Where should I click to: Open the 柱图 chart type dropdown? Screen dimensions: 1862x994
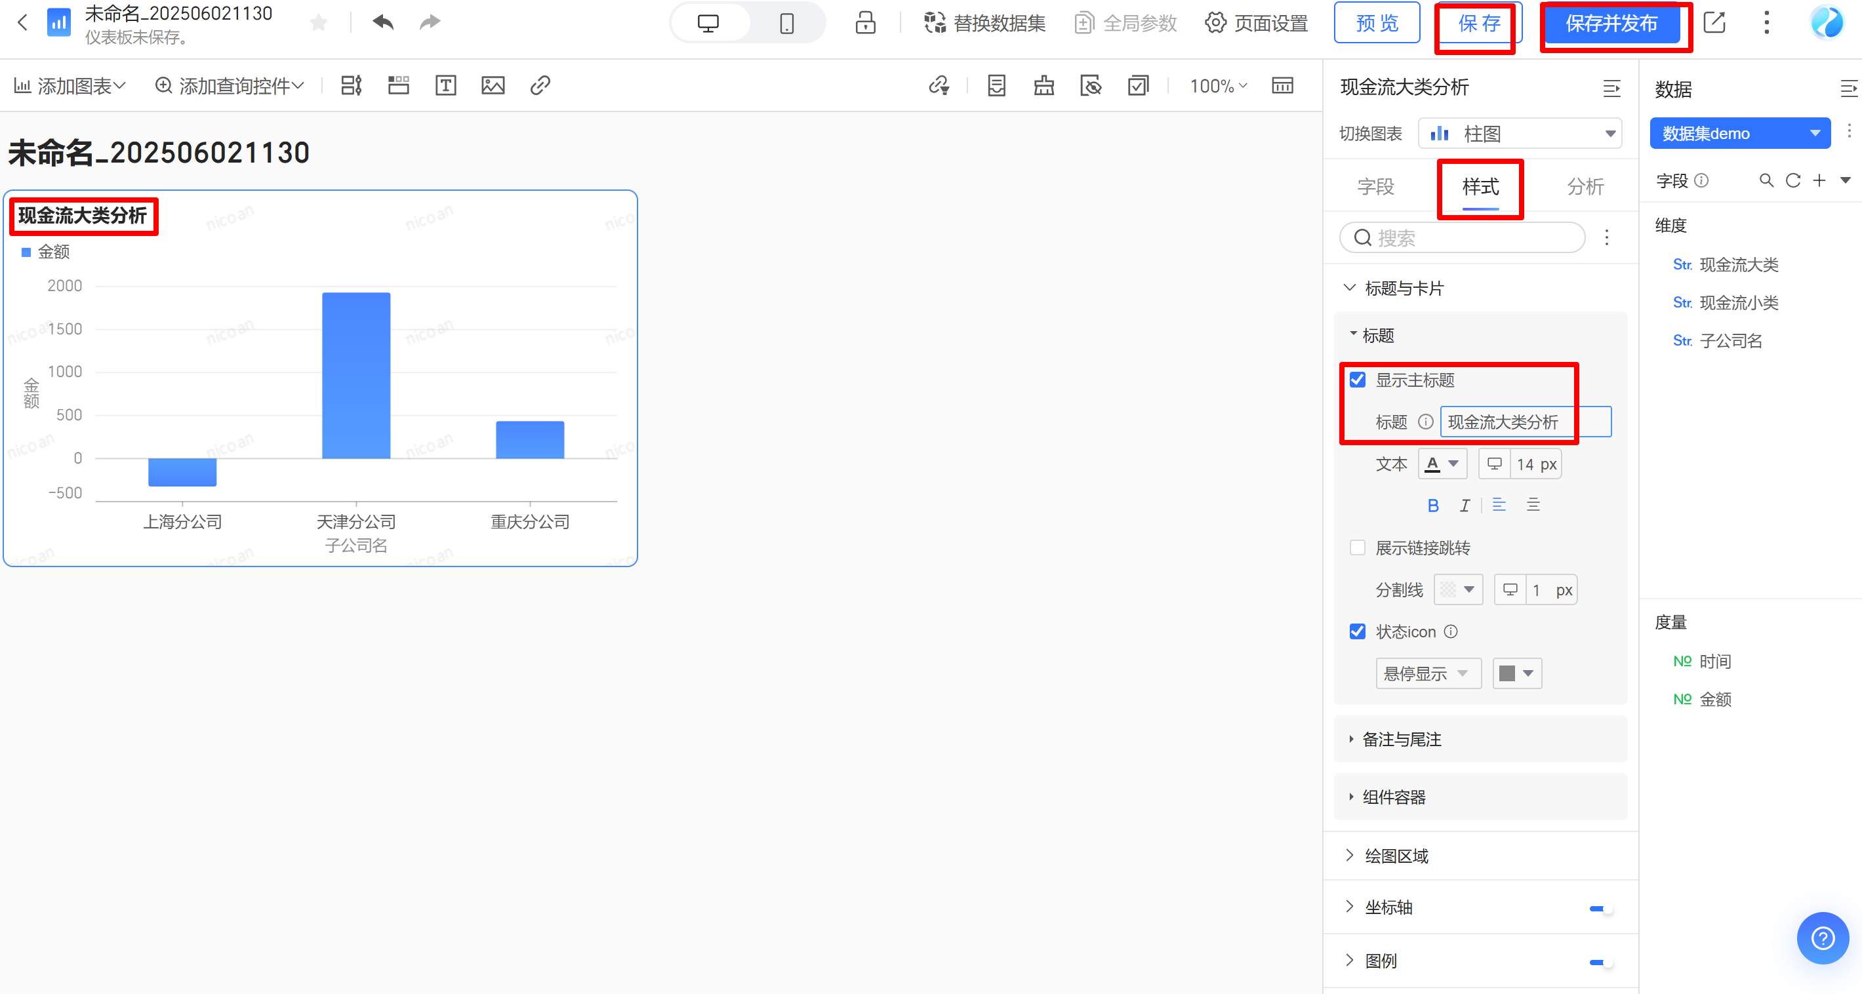pos(1520,134)
